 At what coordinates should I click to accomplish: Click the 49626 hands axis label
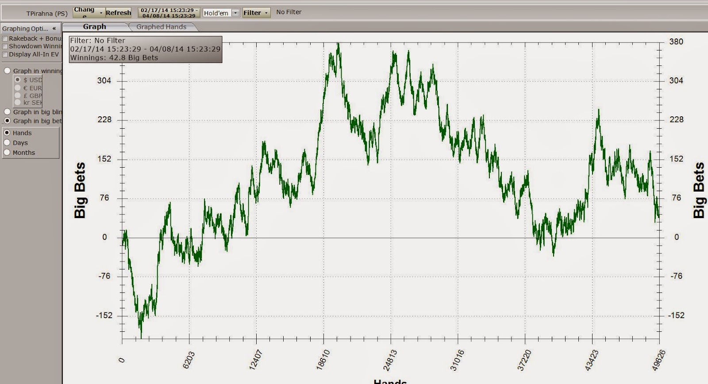click(x=659, y=360)
